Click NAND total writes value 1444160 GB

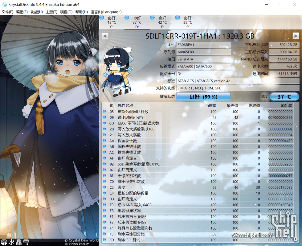(284, 59)
